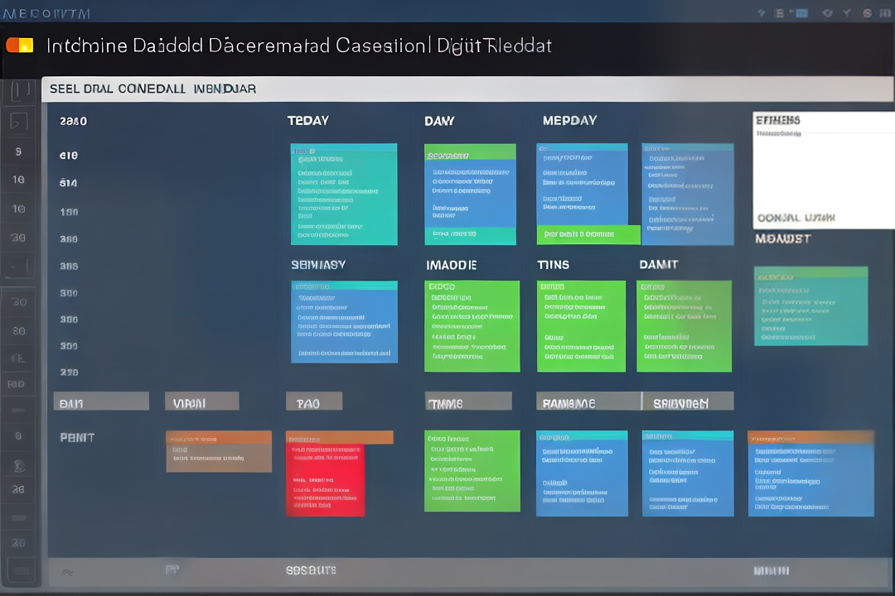The width and height of the screenshot is (895, 596).
Task: Click the arrow icon in the left sidebar
Action: pyautogui.click(x=20, y=121)
